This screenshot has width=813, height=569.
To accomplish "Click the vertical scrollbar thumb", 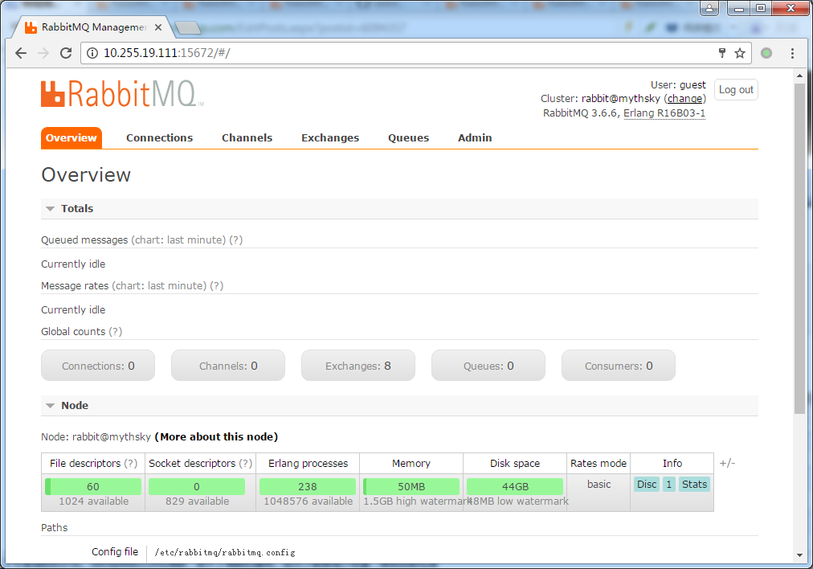I will [x=799, y=248].
